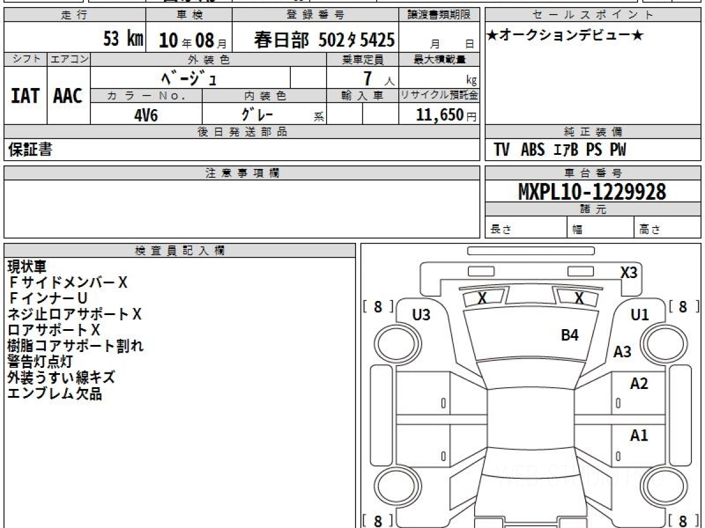Click the X mark on right headlight
705x528 pixels.
pyautogui.click(x=579, y=299)
